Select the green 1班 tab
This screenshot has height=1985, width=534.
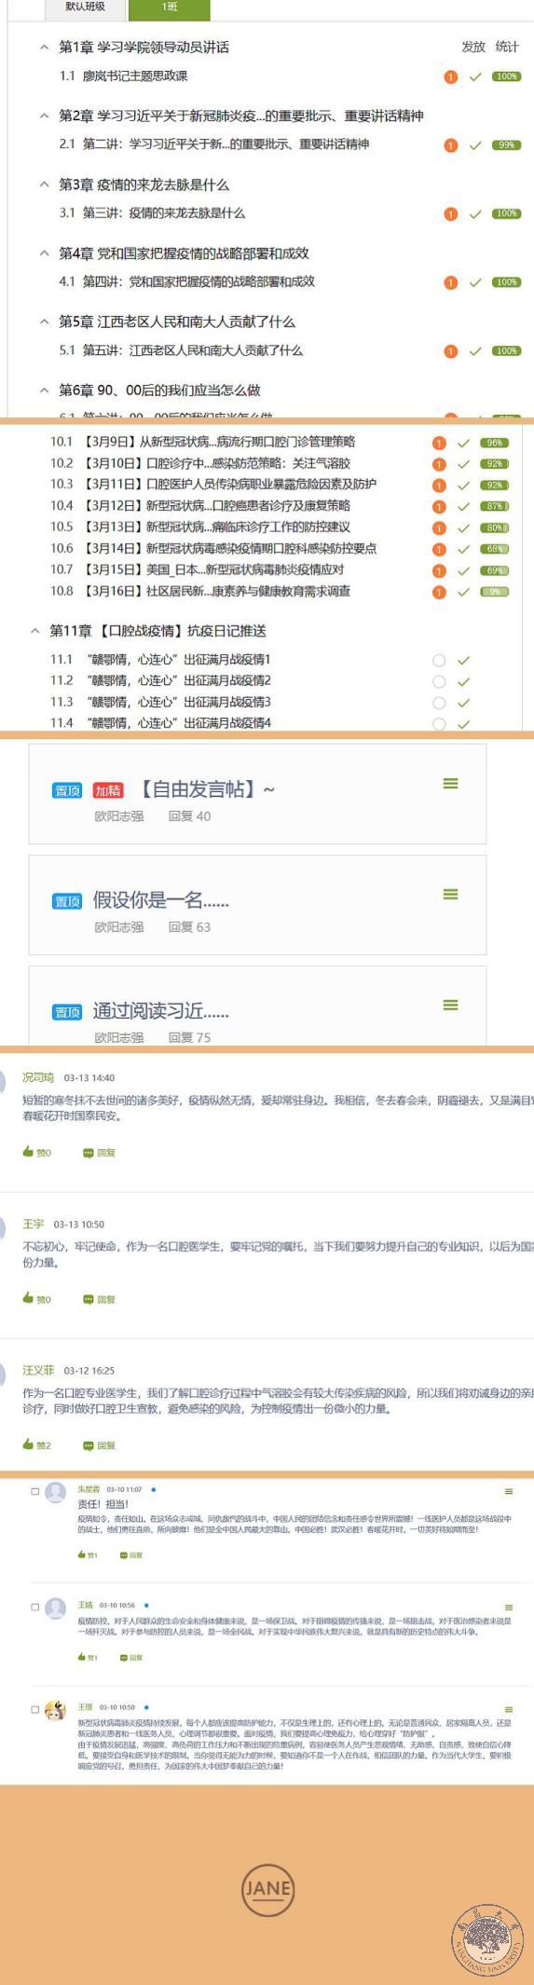click(x=170, y=7)
